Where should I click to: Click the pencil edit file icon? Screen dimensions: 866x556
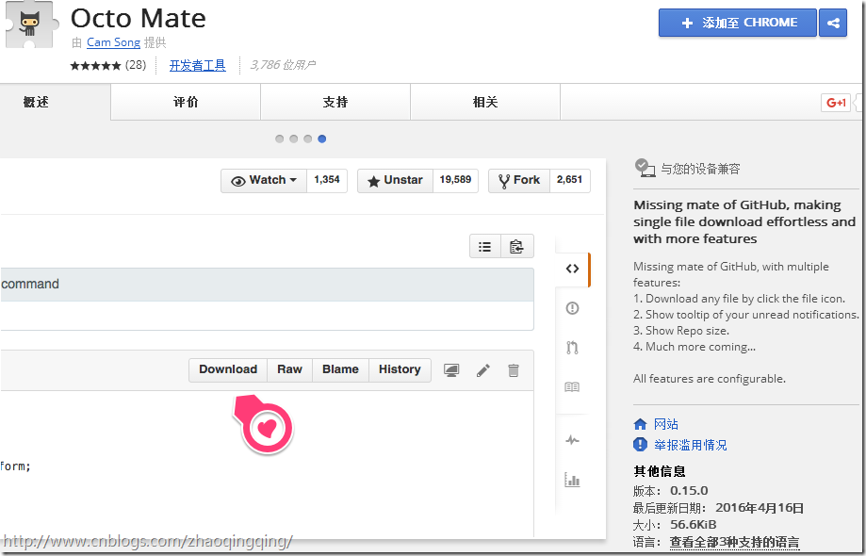(x=483, y=370)
